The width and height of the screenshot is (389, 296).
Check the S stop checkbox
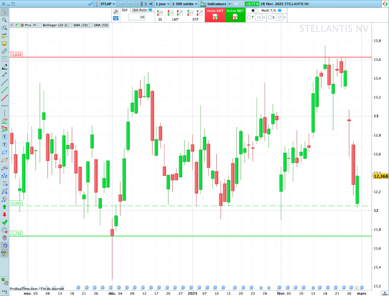(x=270, y=17)
